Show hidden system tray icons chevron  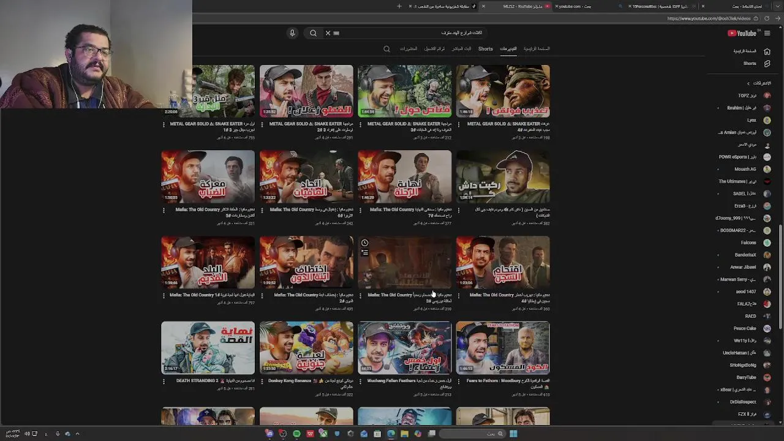[77, 434]
